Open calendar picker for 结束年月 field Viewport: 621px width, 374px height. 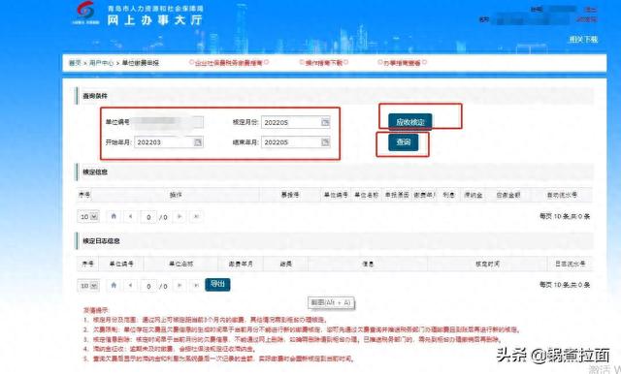tap(325, 142)
